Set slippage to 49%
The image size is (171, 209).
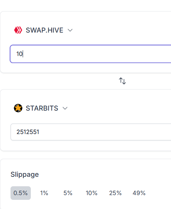pos(139,193)
